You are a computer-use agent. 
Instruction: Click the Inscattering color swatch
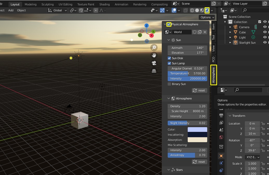pyautogui.click(x=197, y=135)
